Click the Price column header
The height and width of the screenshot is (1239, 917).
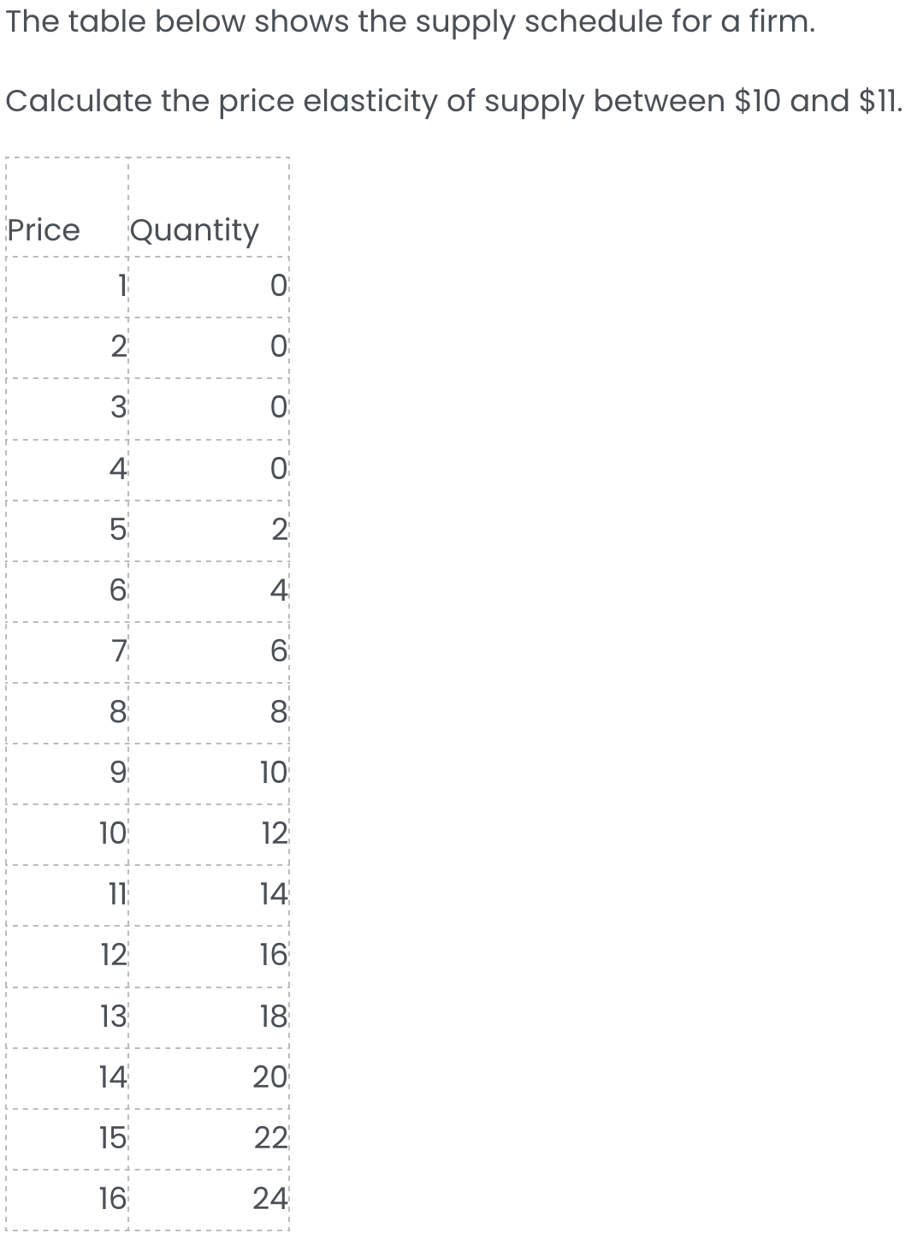44,229
